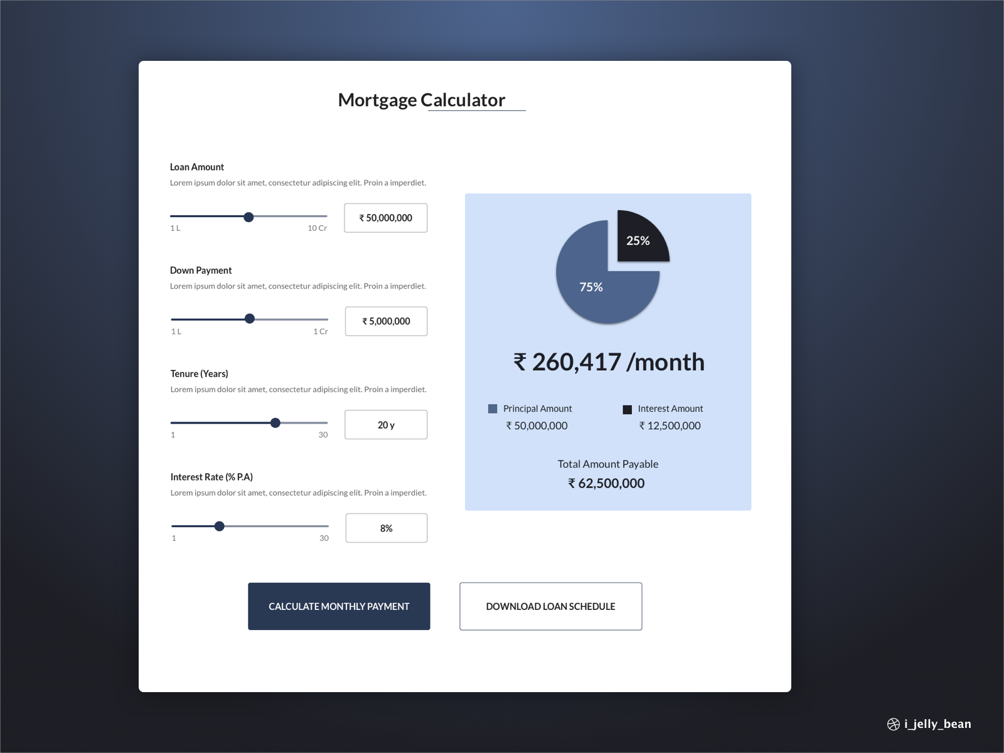
Task: Click Download Loan Schedule button
Action: 551,606
